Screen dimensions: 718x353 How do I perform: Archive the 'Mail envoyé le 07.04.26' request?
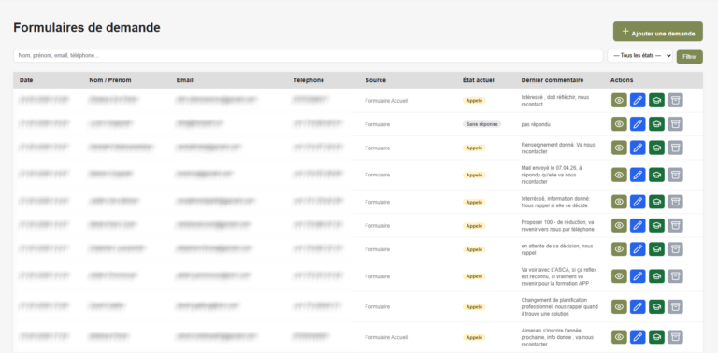coord(675,175)
